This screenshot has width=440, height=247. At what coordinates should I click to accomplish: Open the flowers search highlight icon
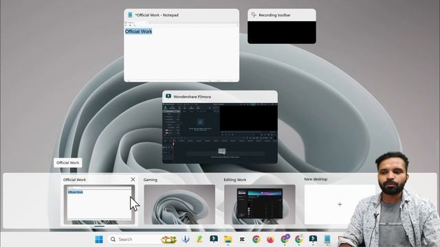coord(168,239)
